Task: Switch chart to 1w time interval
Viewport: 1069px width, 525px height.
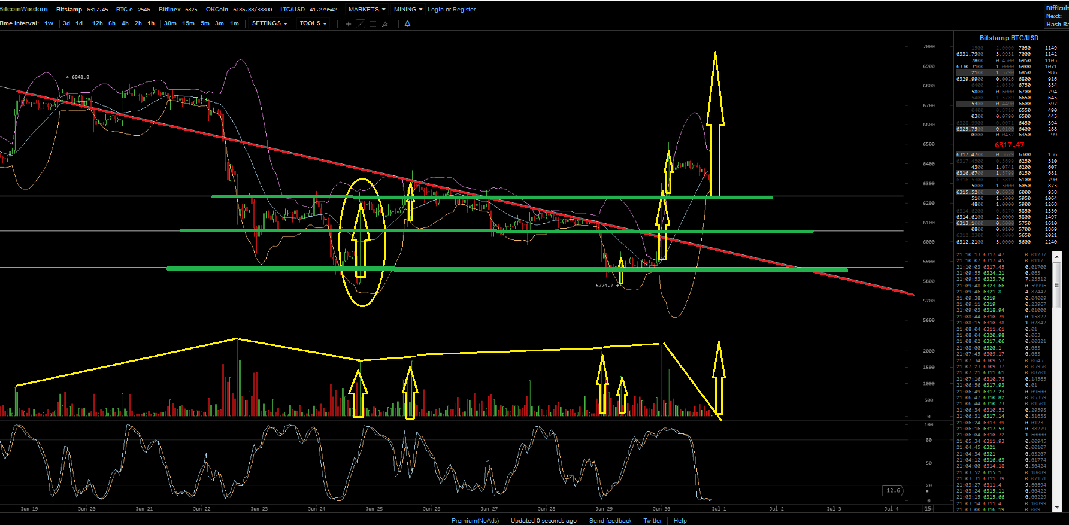Action: pos(49,23)
